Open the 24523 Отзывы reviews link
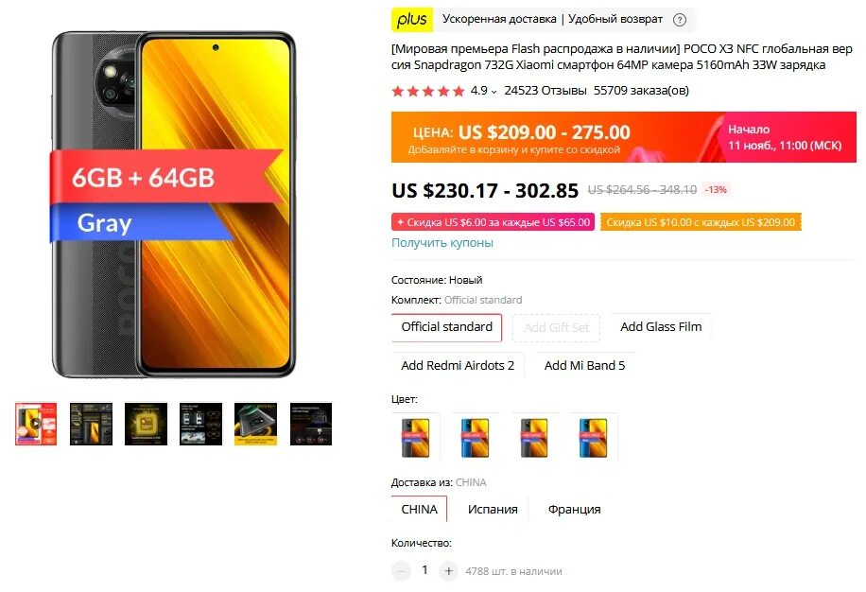 coord(546,91)
